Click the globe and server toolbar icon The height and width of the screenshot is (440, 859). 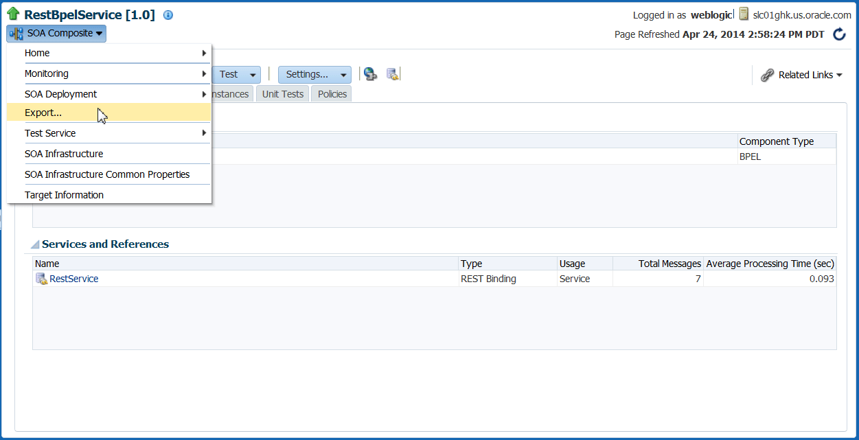click(x=371, y=74)
